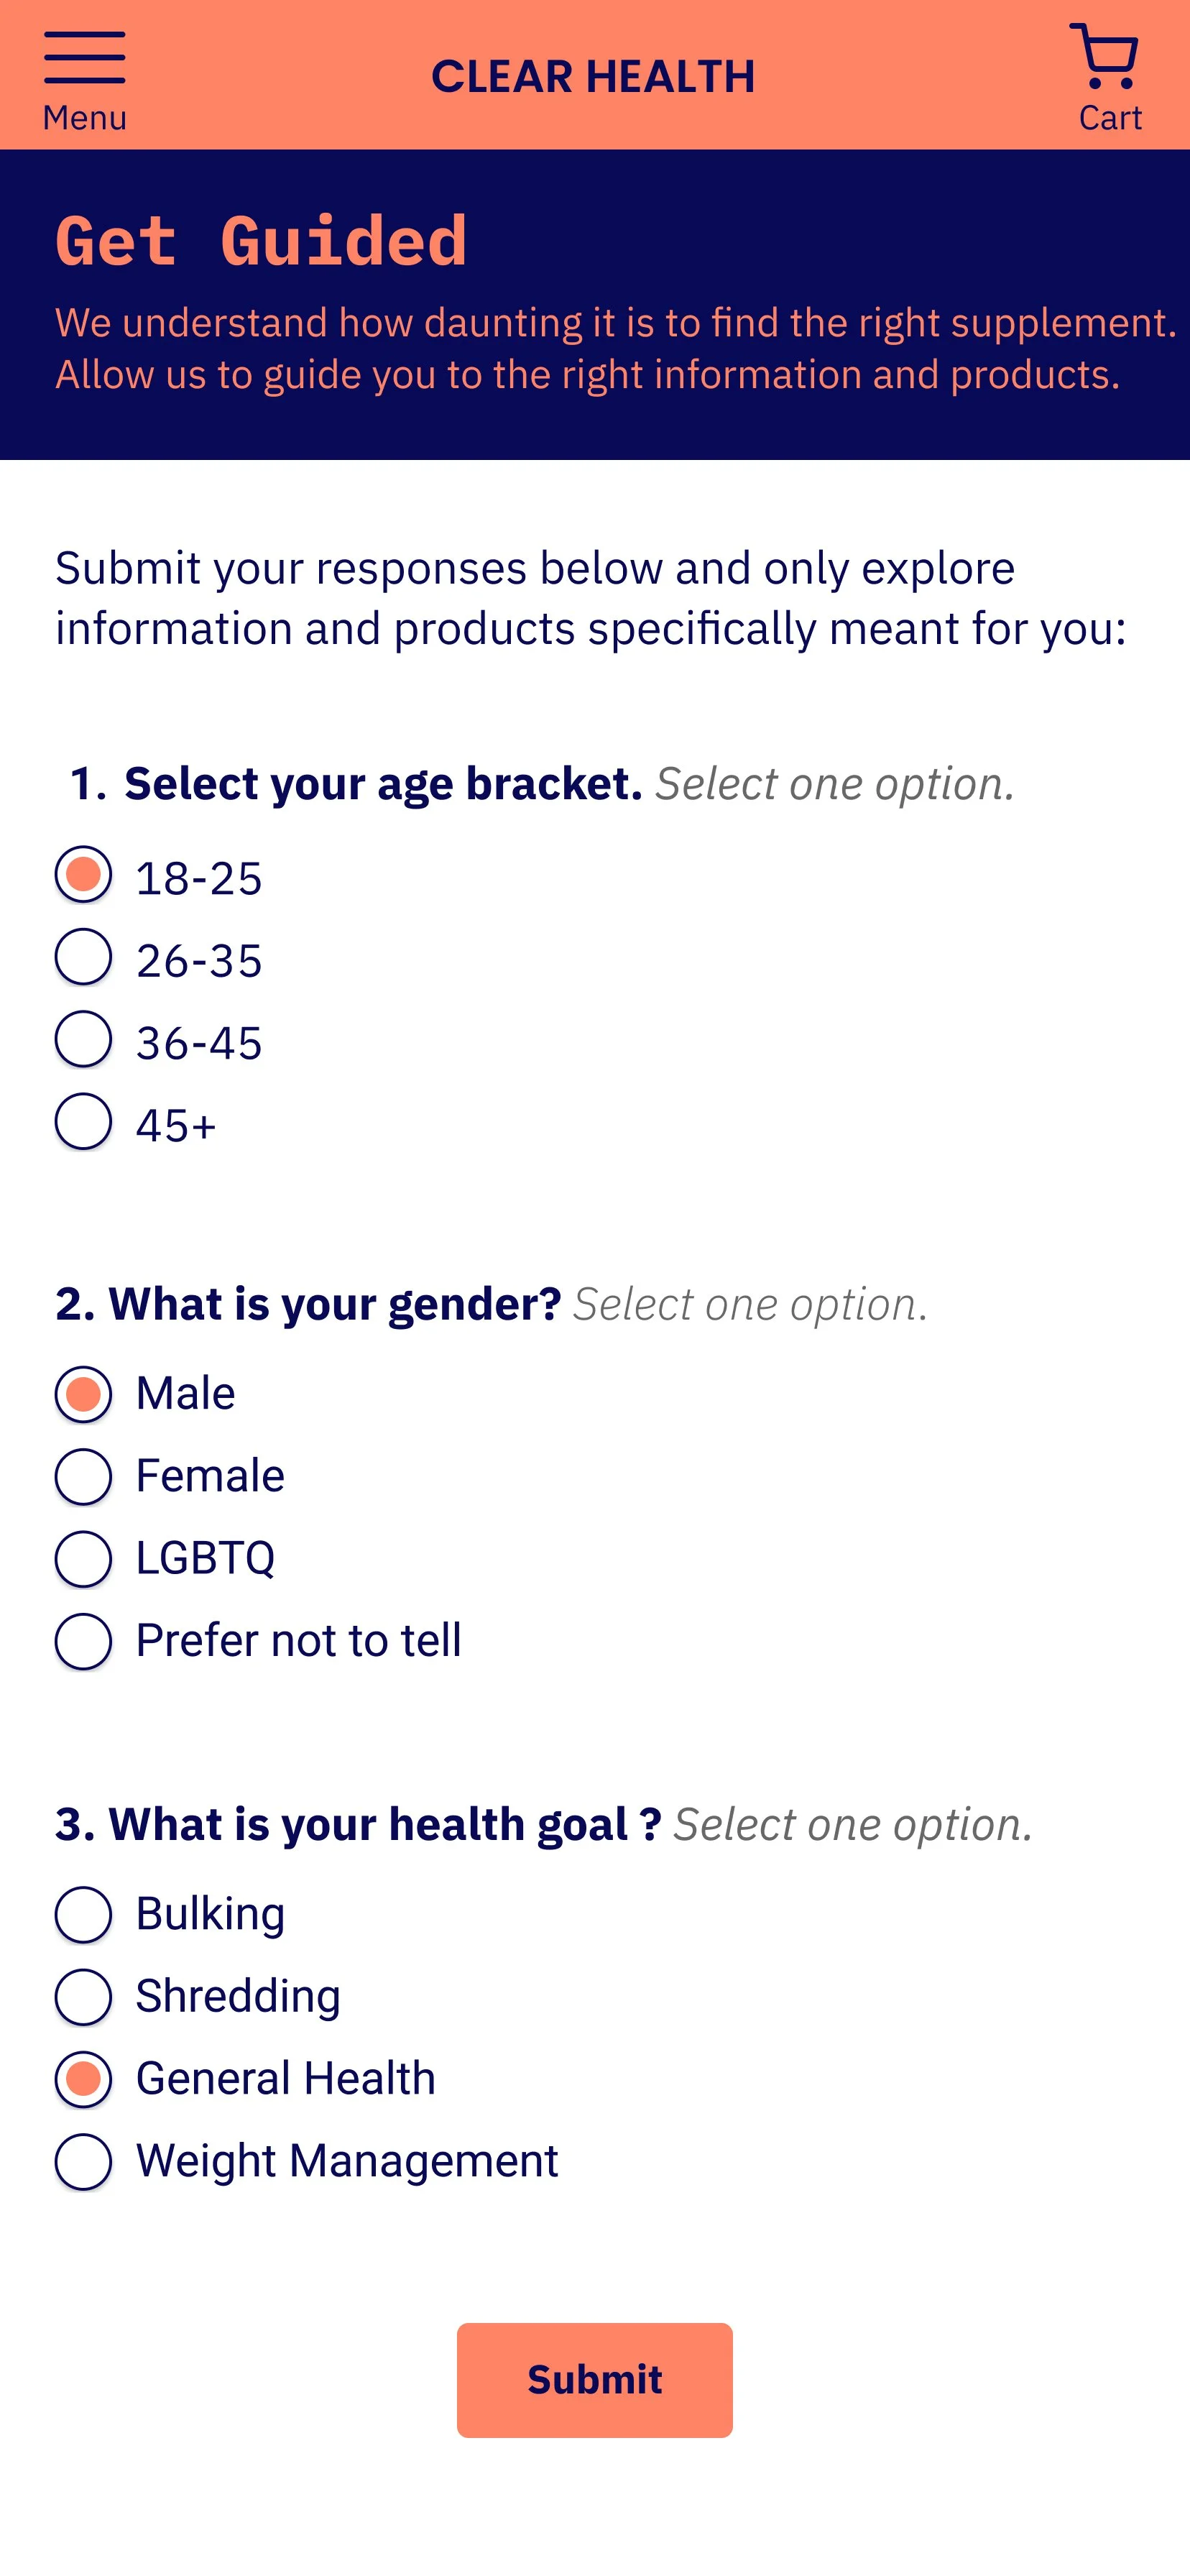The height and width of the screenshot is (2576, 1190).
Task: Open the shopping Cart icon
Action: (1104, 56)
